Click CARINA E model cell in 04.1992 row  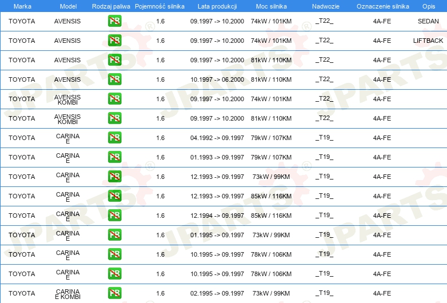tap(68, 138)
